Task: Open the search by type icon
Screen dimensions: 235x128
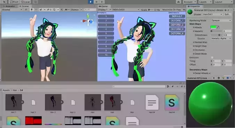Action: 168,86
